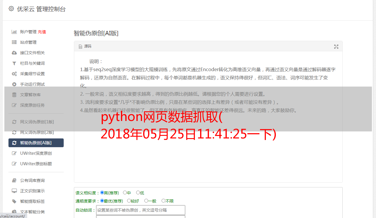Select 一般 for 通顺度要求
Viewport: 376px width, 218px height.
pyautogui.click(x=146, y=201)
